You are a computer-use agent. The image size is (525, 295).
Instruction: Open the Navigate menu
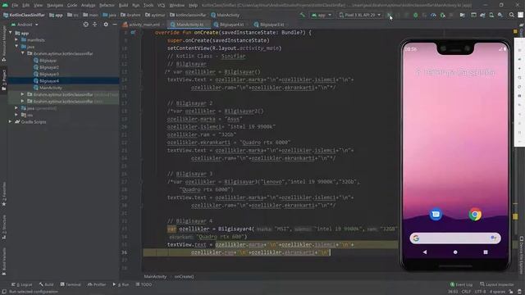55,5
